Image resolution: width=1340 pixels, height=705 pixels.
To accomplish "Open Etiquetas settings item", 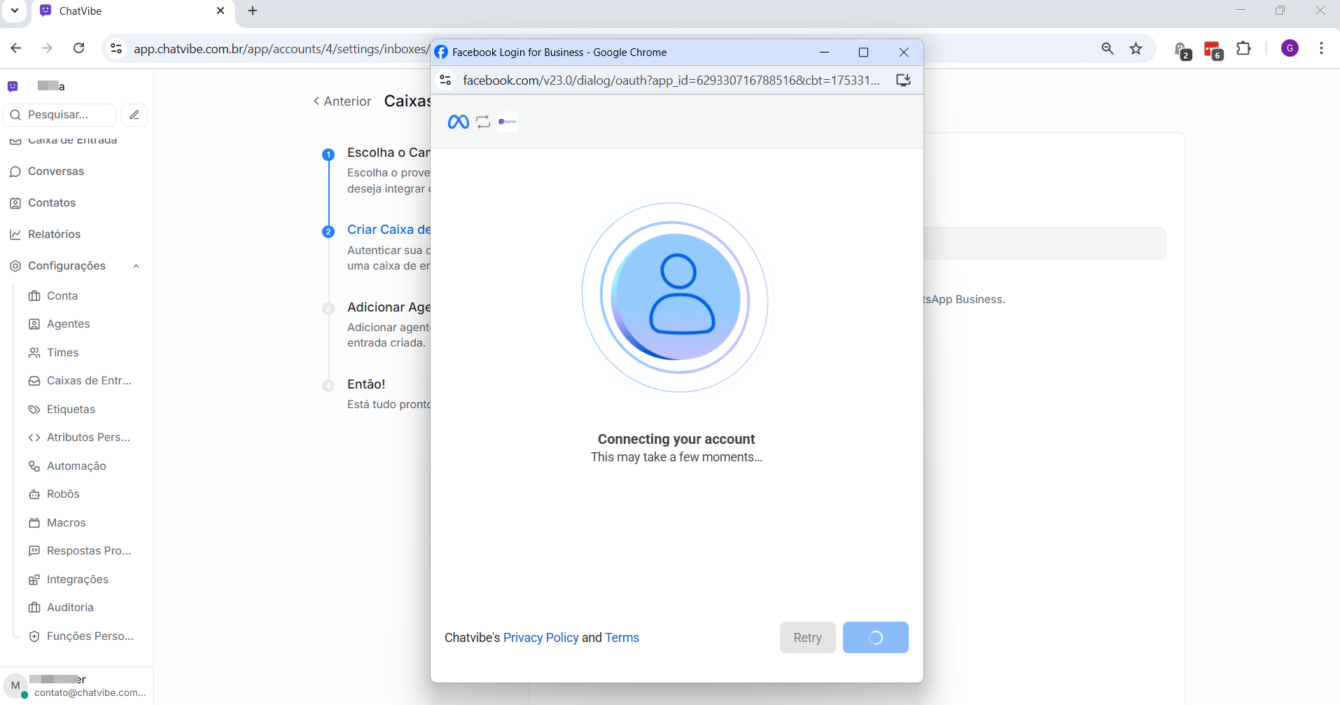I will [x=71, y=410].
